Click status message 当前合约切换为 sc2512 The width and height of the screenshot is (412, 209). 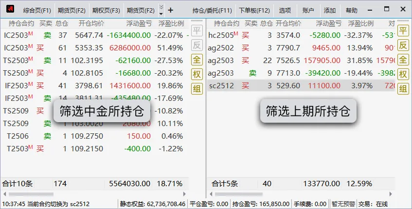pos(58,204)
